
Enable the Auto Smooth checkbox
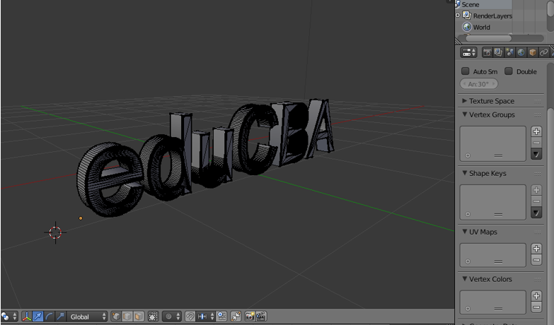(466, 71)
